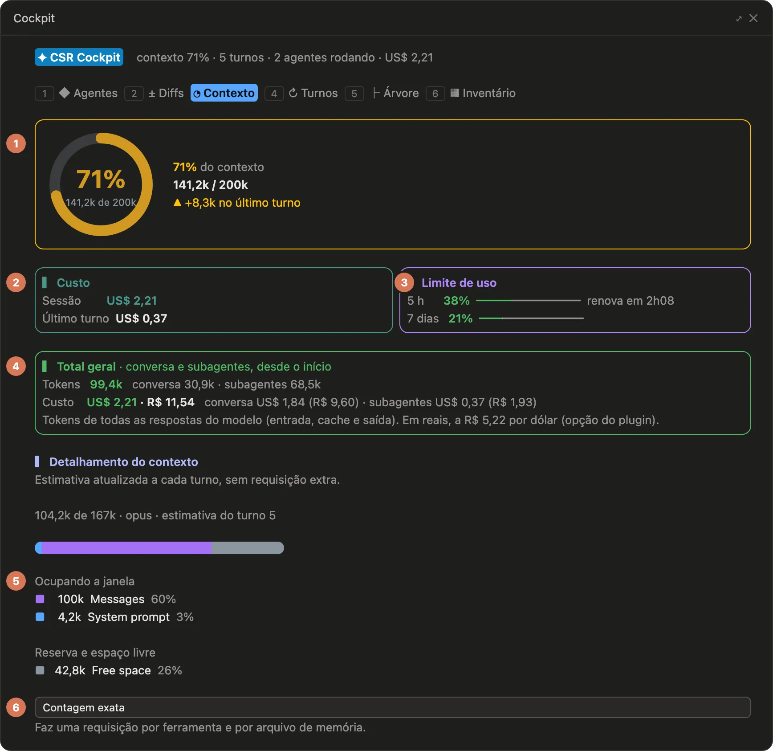Click the 99,4k tokens value
Viewport: 773px width, 751px height.
pos(106,384)
